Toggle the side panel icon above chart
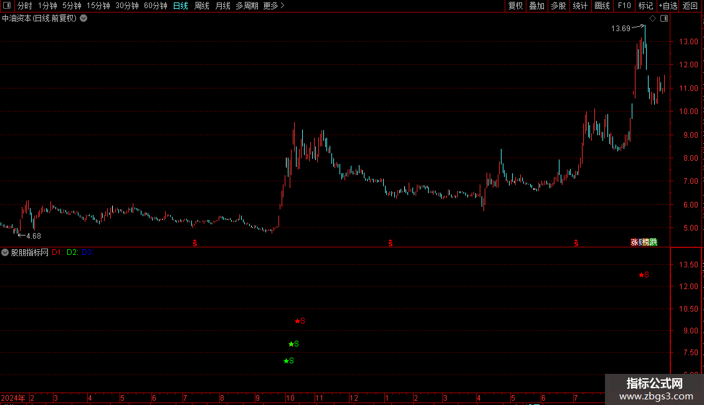This screenshot has width=704, height=405. (x=664, y=19)
